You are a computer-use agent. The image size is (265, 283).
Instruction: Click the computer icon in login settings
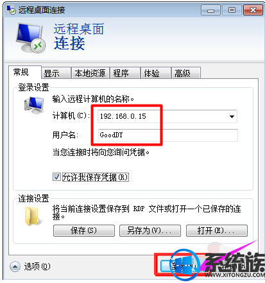coord(34,105)
